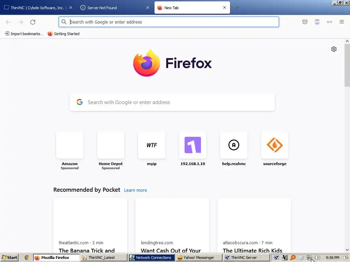Click the network connection tray icon
Screen dimensions: 350x262
pyautogui.click(x=309, y=258)
